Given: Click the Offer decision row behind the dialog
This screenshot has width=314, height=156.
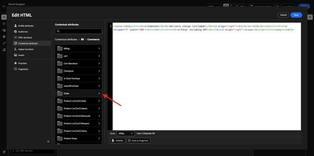Looking at the screenshot, I should (x=33, y=151).
